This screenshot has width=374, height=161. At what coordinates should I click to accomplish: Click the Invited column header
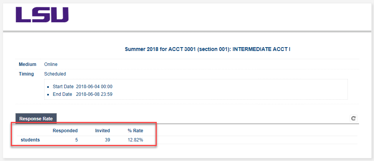103,130
